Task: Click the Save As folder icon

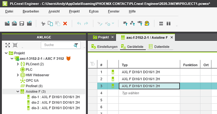Action: 29,23
